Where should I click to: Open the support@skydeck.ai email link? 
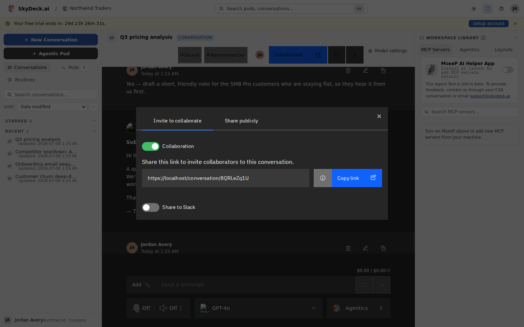(x=490, y=96)
